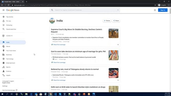The height and width of the screenshot is (96, 171).
Task: Expand the Supreme Court stubble burning story
Action: pyautogui.click(x=118, y=45)
